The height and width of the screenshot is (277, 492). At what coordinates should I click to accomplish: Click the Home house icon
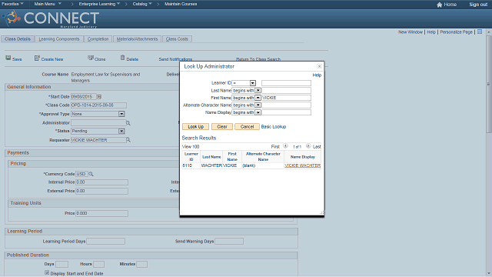point(439,5)
